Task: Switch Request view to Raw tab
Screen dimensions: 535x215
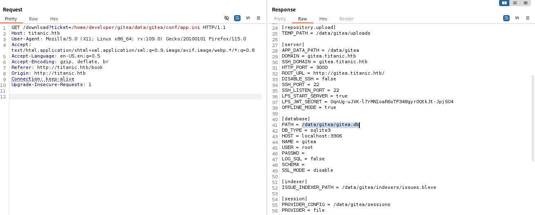Action: coord(33,19)
